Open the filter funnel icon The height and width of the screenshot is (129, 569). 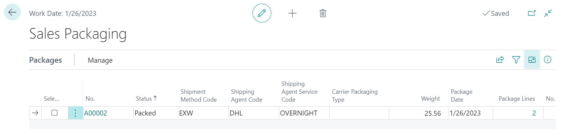click(516, 60)
